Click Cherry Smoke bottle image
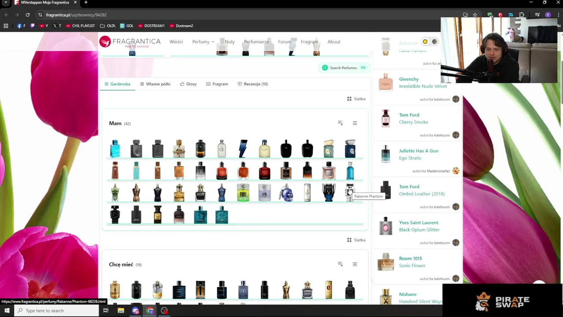 click(x=386, y=118)
